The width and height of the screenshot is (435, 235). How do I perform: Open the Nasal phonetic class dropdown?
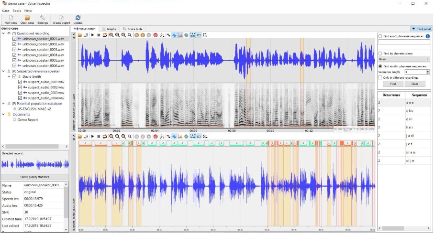point(403,59)
